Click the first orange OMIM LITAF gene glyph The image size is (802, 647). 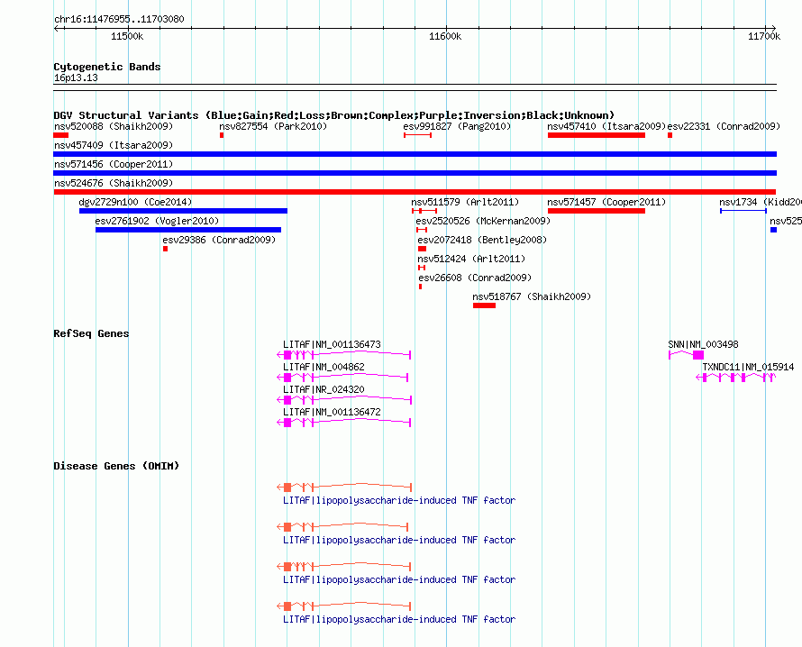(x=343, y=487)
